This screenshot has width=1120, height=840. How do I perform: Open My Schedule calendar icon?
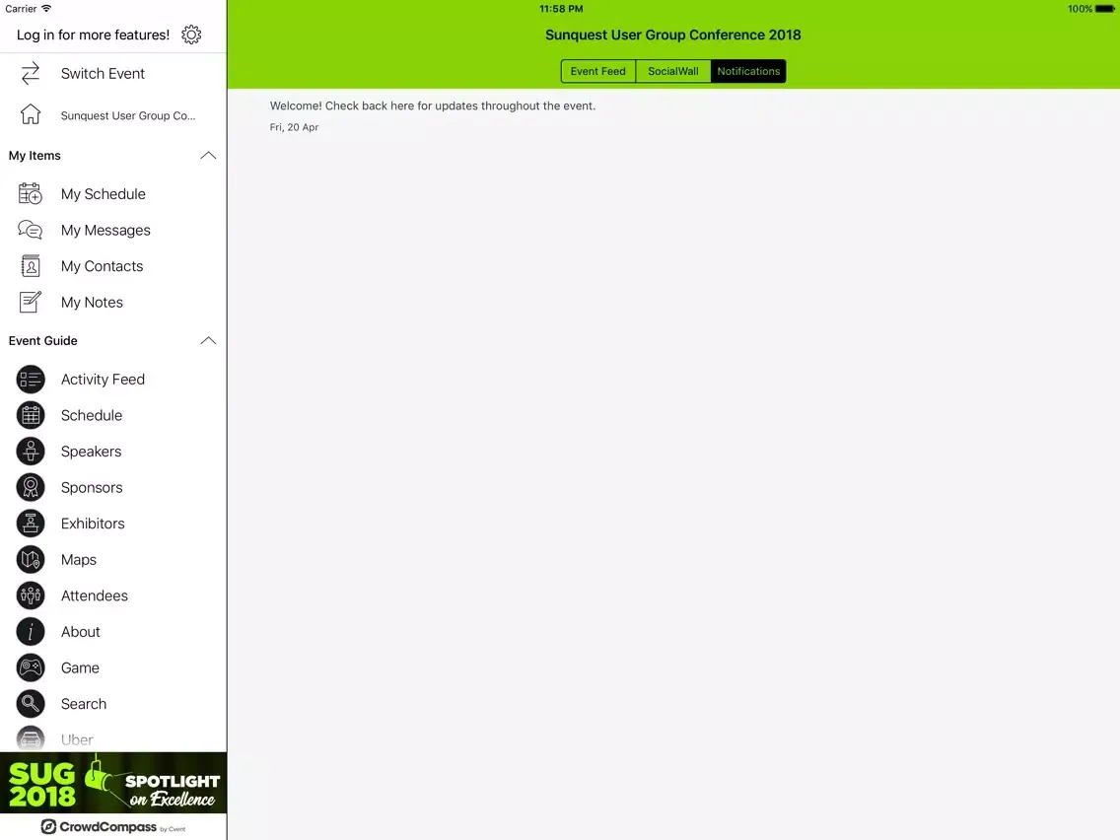pyautogui.click(x=31, y=193)
